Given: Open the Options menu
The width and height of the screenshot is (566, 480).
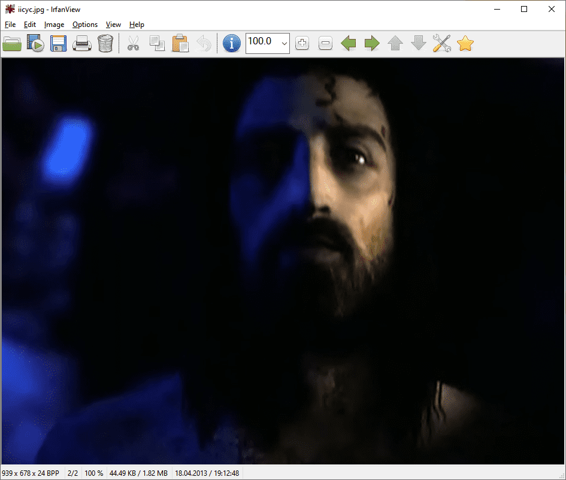Looking at the screenshot, I should pos(85,25).
